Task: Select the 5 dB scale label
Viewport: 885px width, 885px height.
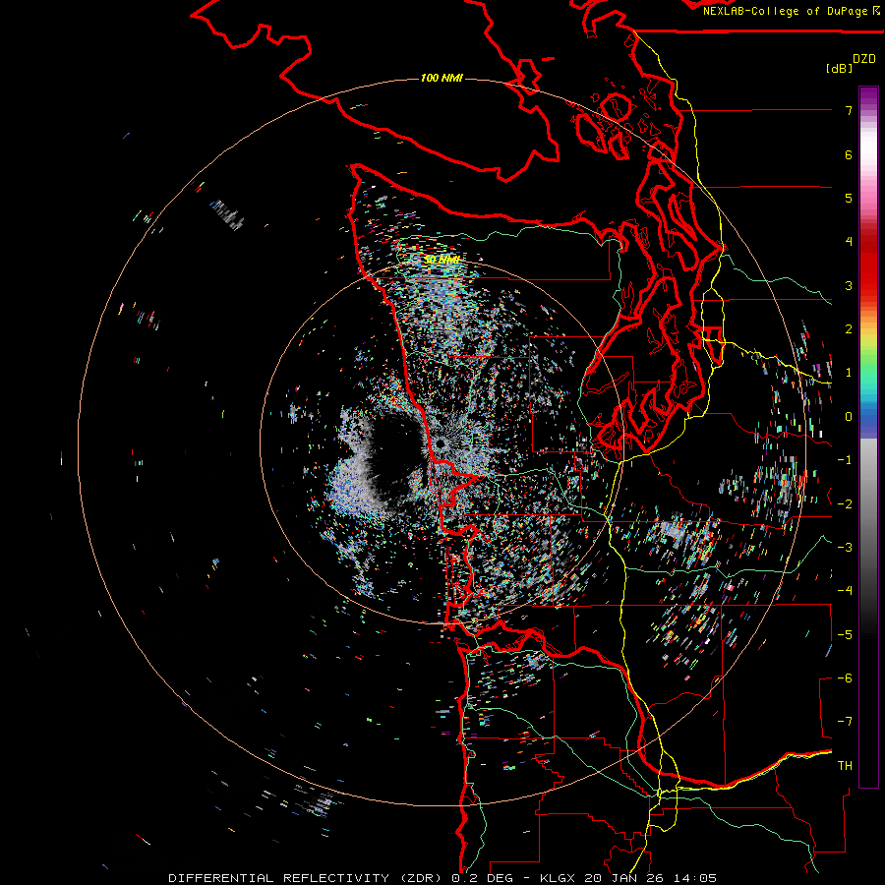Action: 849,198
